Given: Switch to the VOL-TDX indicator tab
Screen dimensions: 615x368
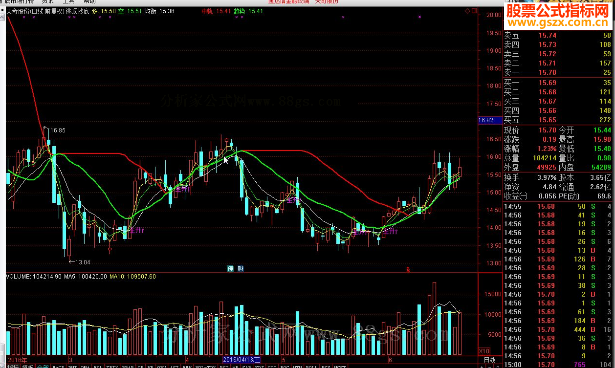Looking at the screenshot, I should 205,366.
